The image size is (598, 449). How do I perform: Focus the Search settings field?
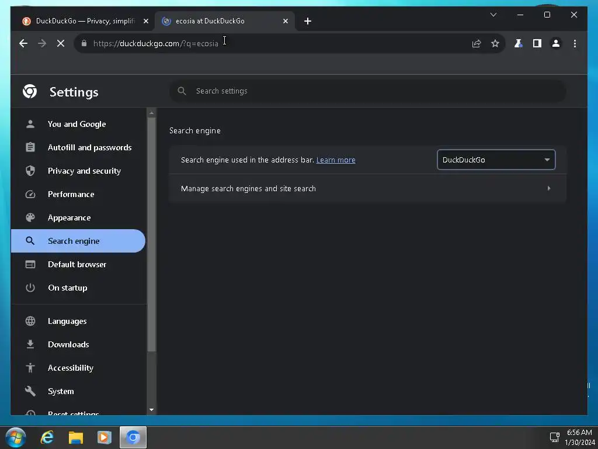point(368,91)
